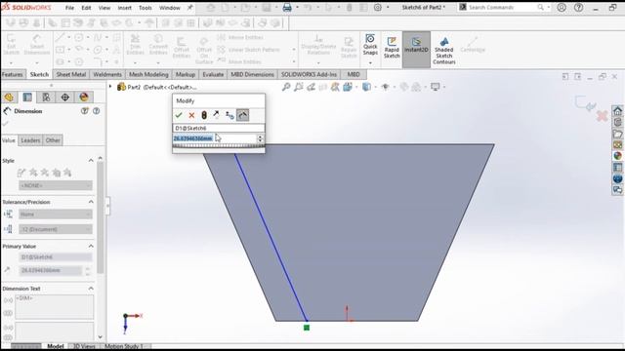Viewport: 625px width, 351px height.
Task: Open the Insert menu
Action: click(124, 8)
